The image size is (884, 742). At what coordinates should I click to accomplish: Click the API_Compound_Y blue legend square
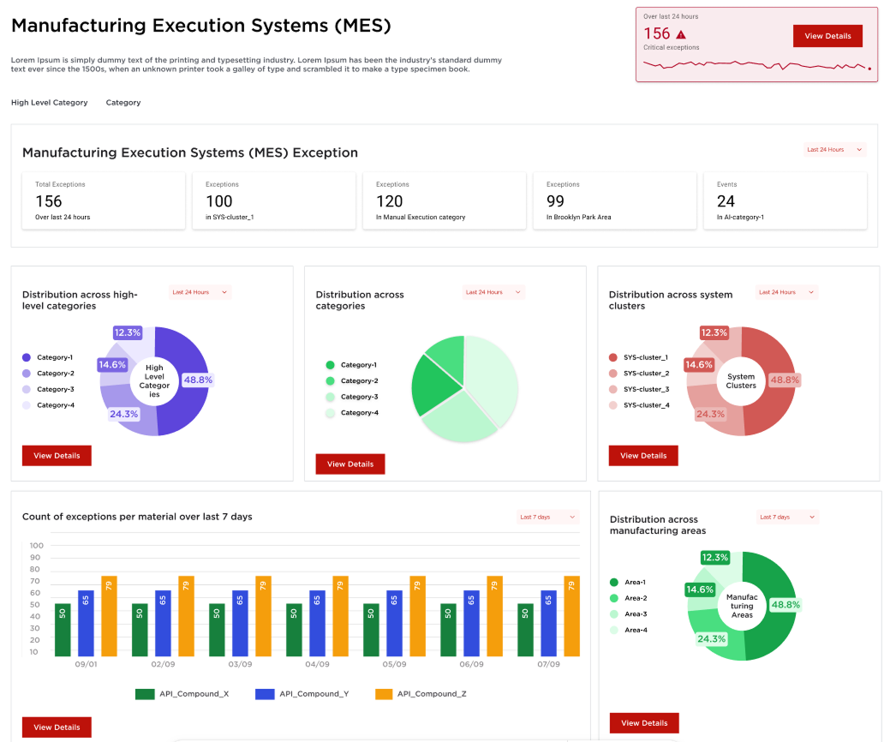[x=265, y=694]
